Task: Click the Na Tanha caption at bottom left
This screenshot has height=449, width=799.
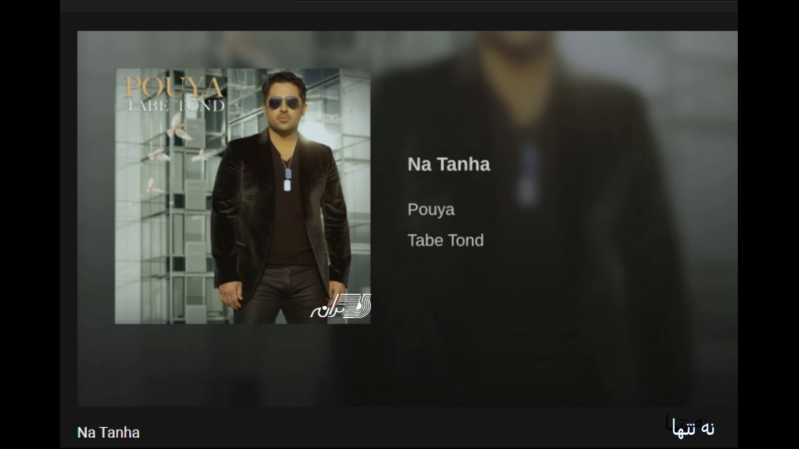Action: (109, 432)
